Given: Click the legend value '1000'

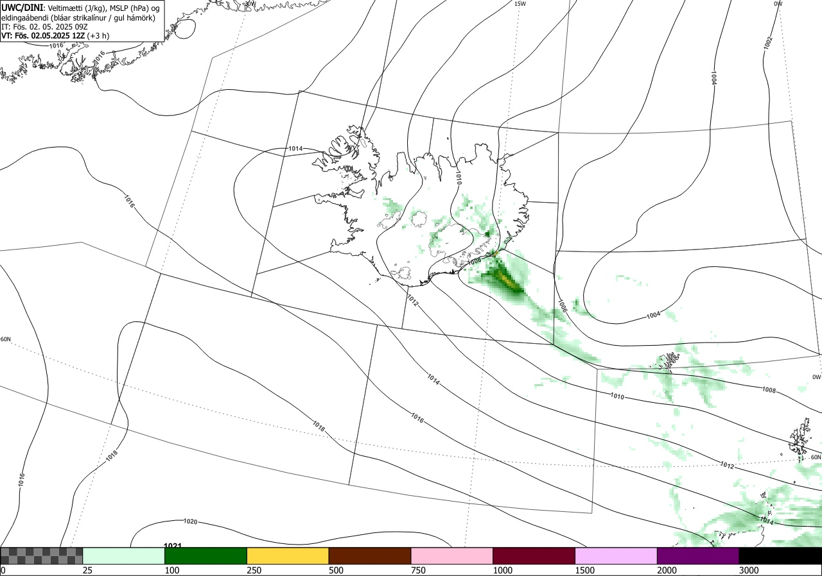Looking at the screenshot, I should [503, 570].
